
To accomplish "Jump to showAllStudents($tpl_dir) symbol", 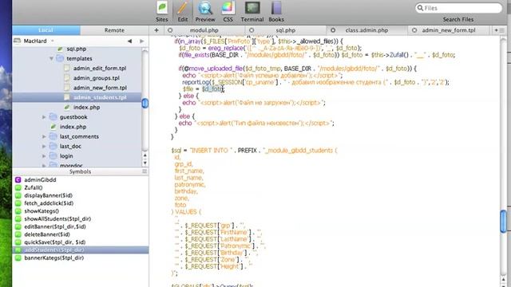I will 57,219.
